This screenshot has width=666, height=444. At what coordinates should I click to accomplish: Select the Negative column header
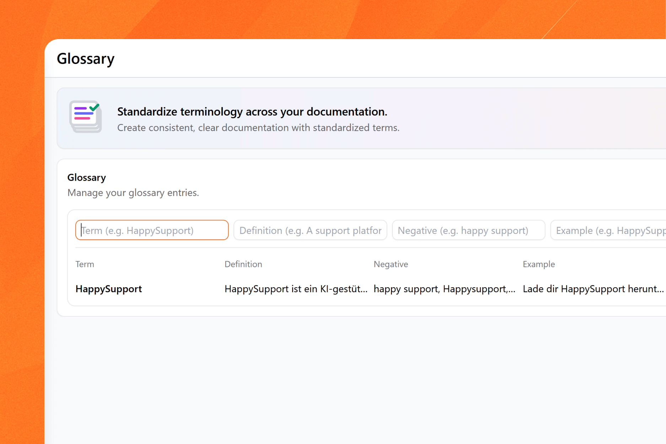tap(391, 264)
